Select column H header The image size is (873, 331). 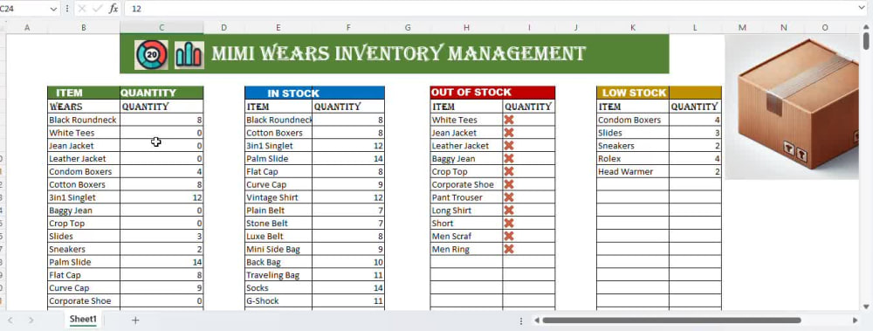pos(466,27)
